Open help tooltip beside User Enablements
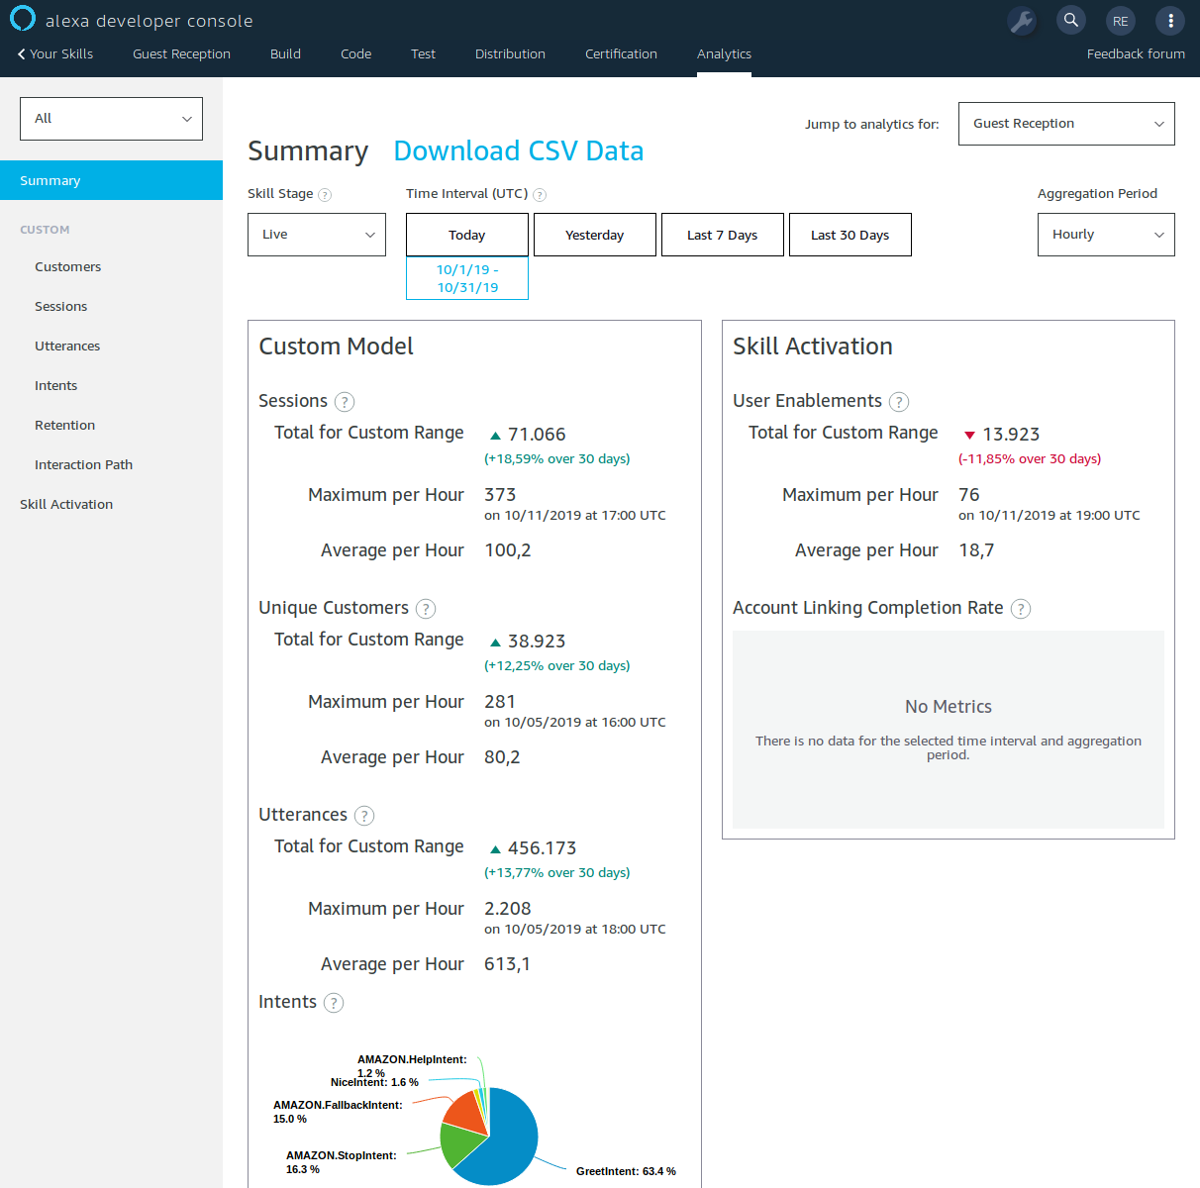This screenshot has width=1200, height=1188. tap(899, 401)
